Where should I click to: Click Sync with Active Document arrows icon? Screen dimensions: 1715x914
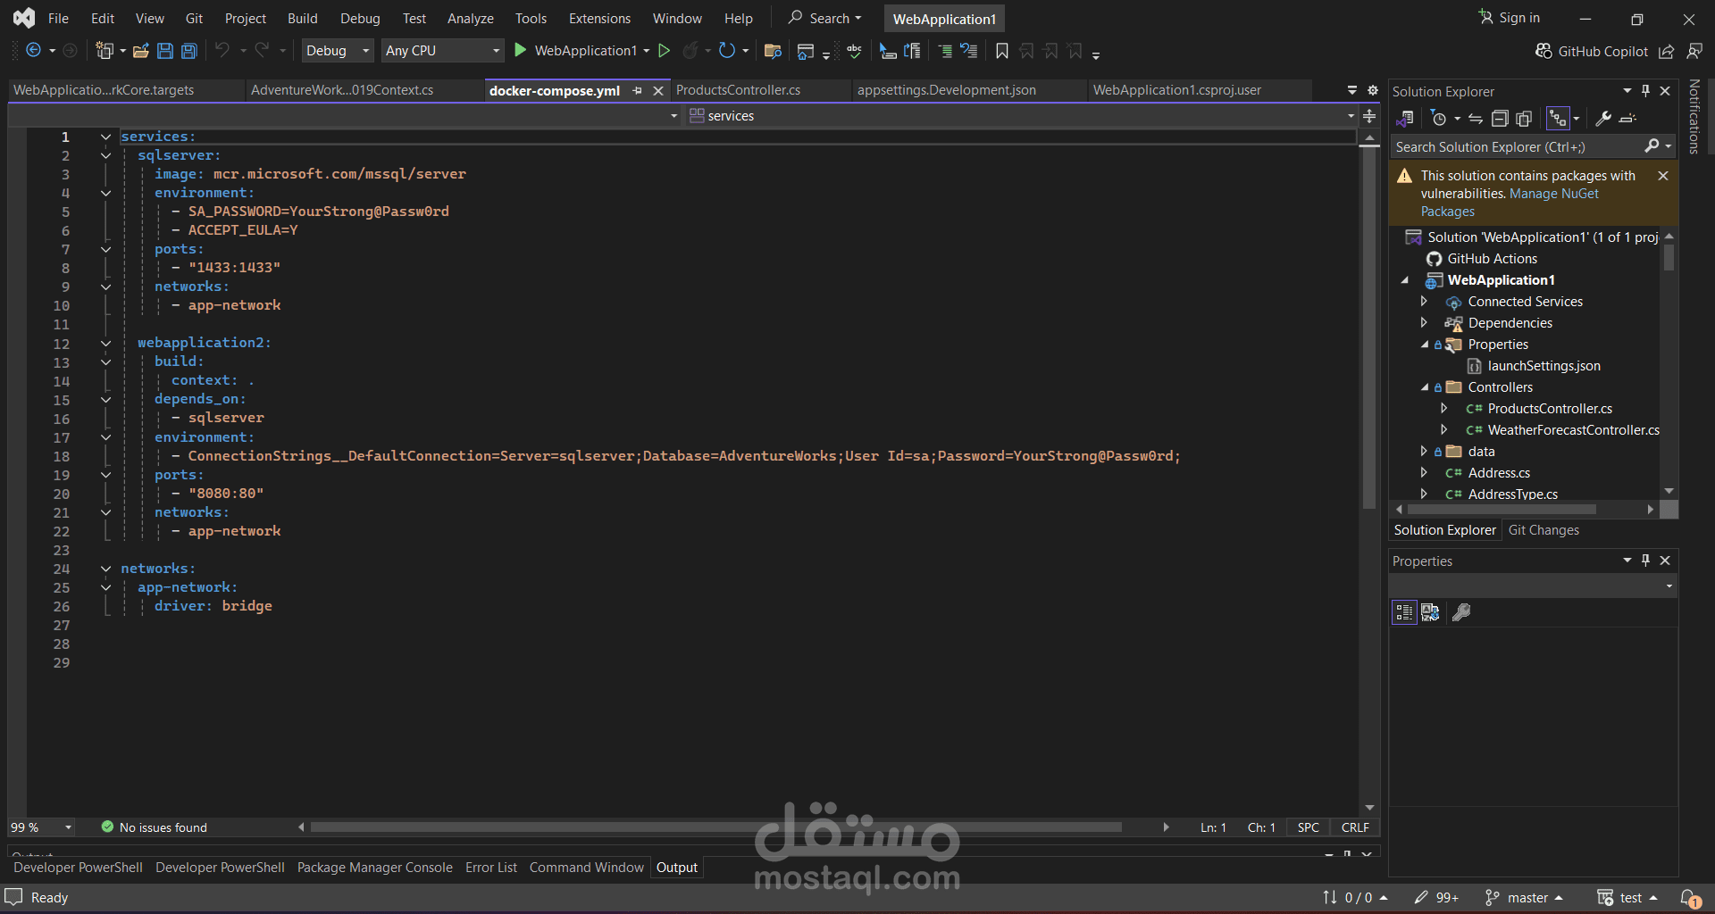click(1476, 119)
